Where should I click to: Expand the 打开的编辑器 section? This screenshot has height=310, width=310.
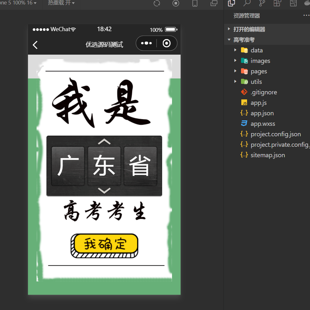coord(267,29)
